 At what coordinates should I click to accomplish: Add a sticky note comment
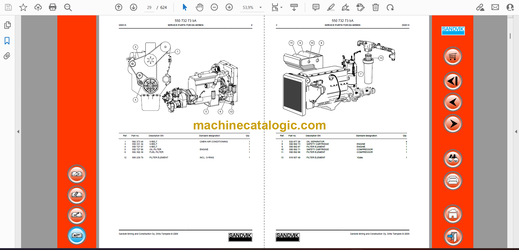pos(316,7)
